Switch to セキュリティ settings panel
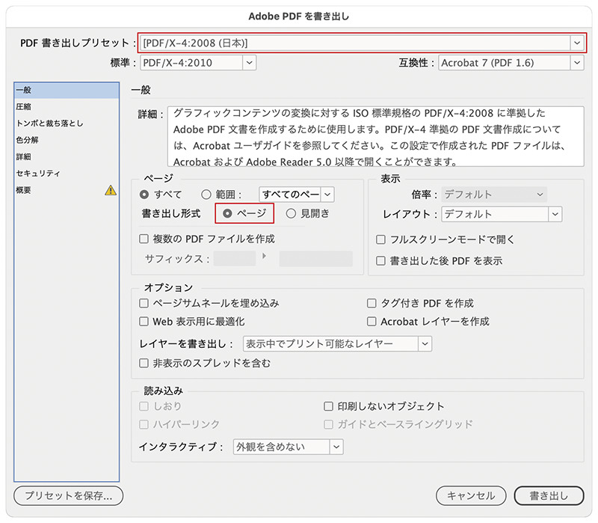598x523 pixels. (67, 174)
